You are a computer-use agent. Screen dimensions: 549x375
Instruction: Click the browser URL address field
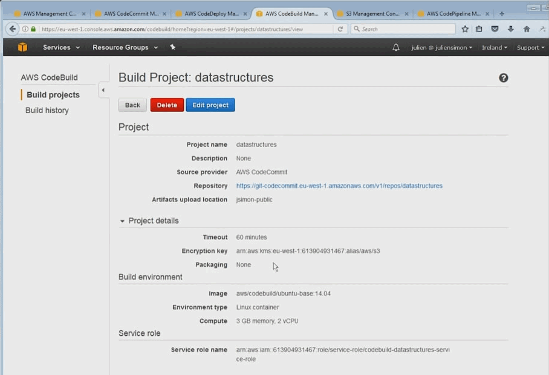(187, 29)
